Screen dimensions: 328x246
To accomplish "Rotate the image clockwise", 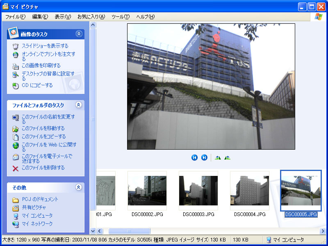I will click(x=218, y=157).
